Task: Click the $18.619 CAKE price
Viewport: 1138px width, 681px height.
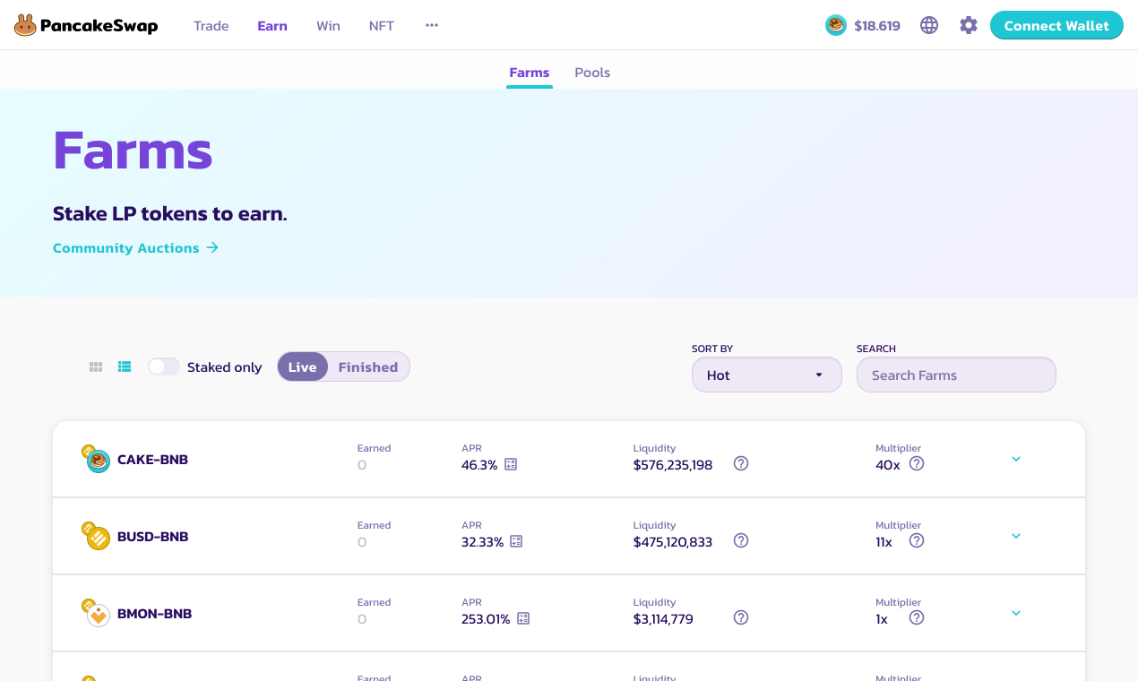Action: click(x=877, y=25)
